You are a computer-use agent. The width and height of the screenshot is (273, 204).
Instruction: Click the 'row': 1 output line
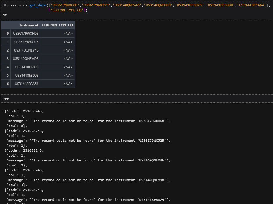coord(17,146)
